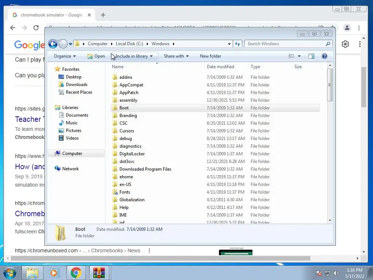Click the file list scroll down arrow
The height and width of the screenshot is (280, 373).
pyautogui.click(x=330, y=221)
